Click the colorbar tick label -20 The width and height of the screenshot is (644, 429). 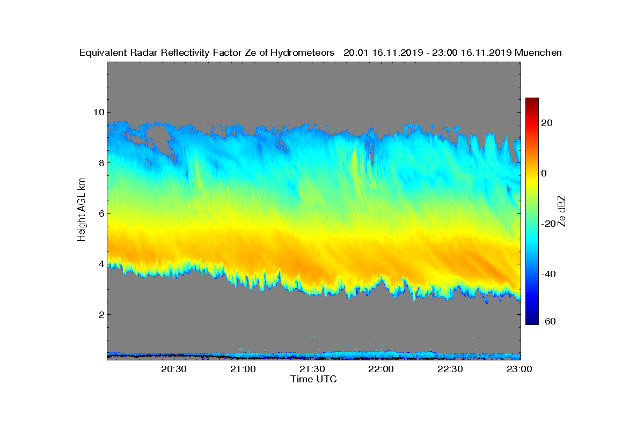point(548,224)
